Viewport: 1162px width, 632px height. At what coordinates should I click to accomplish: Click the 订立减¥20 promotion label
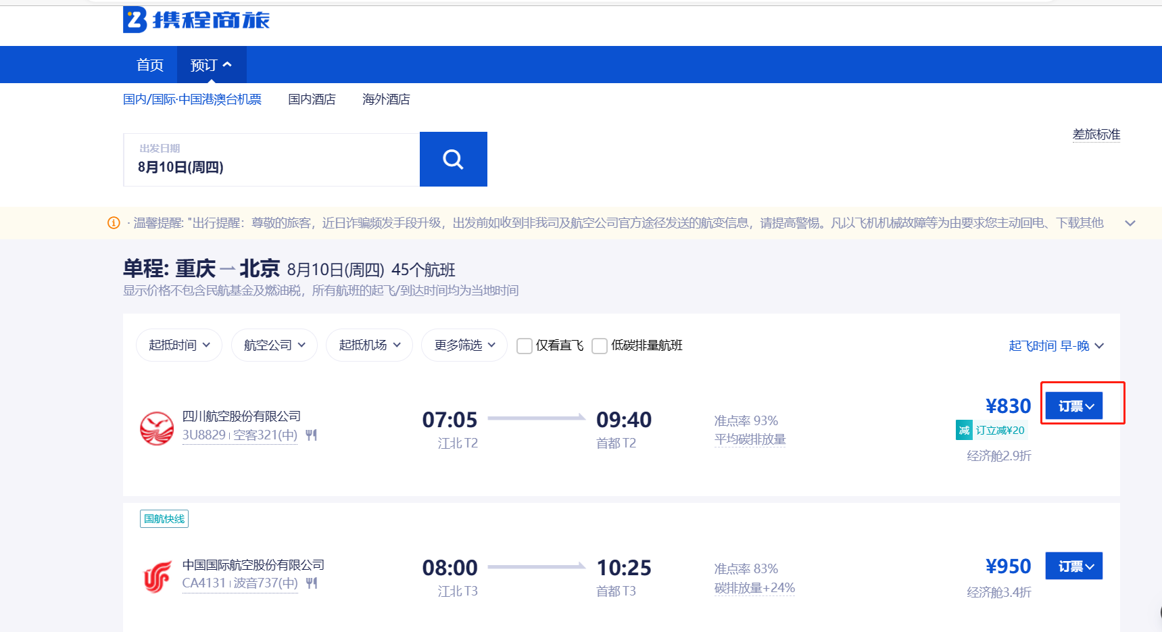tap(1000, 430)
